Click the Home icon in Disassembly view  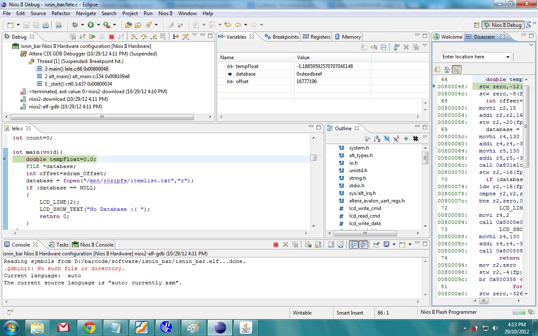447,70
